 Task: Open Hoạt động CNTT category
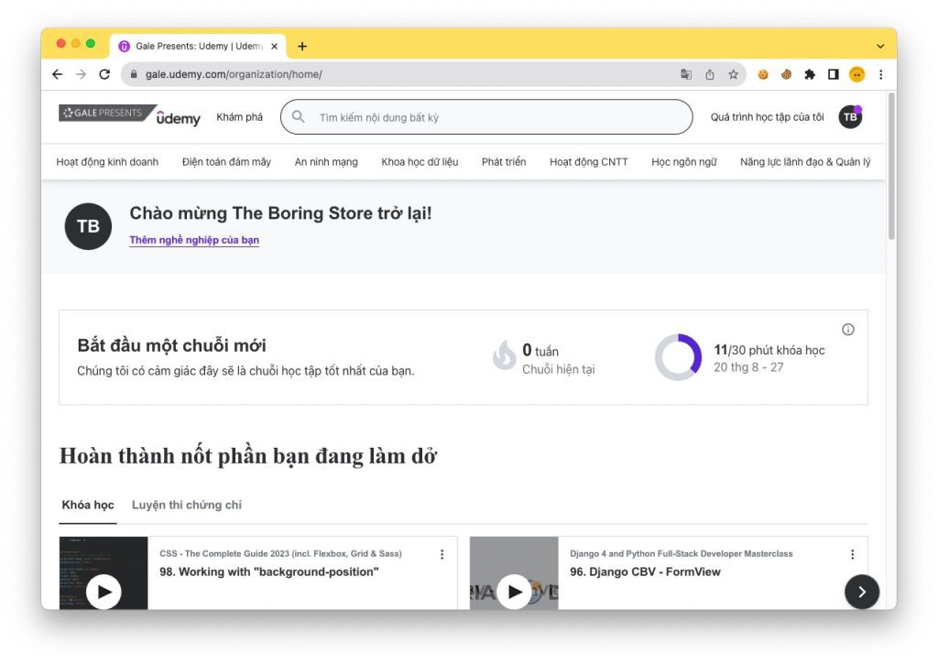tap(589, 161)
